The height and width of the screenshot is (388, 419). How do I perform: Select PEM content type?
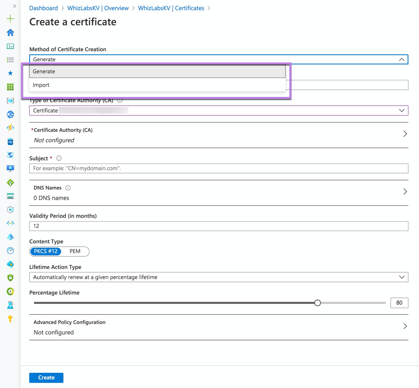tap(75, 251)
